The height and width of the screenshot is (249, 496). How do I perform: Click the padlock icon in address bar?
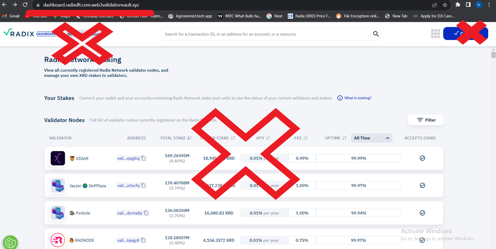pyautogui.click(x=38, y=5)
